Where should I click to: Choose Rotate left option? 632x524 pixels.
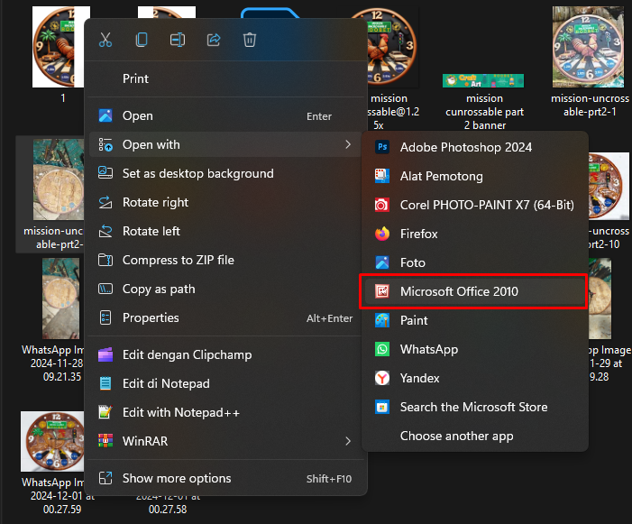coord(225,231)
